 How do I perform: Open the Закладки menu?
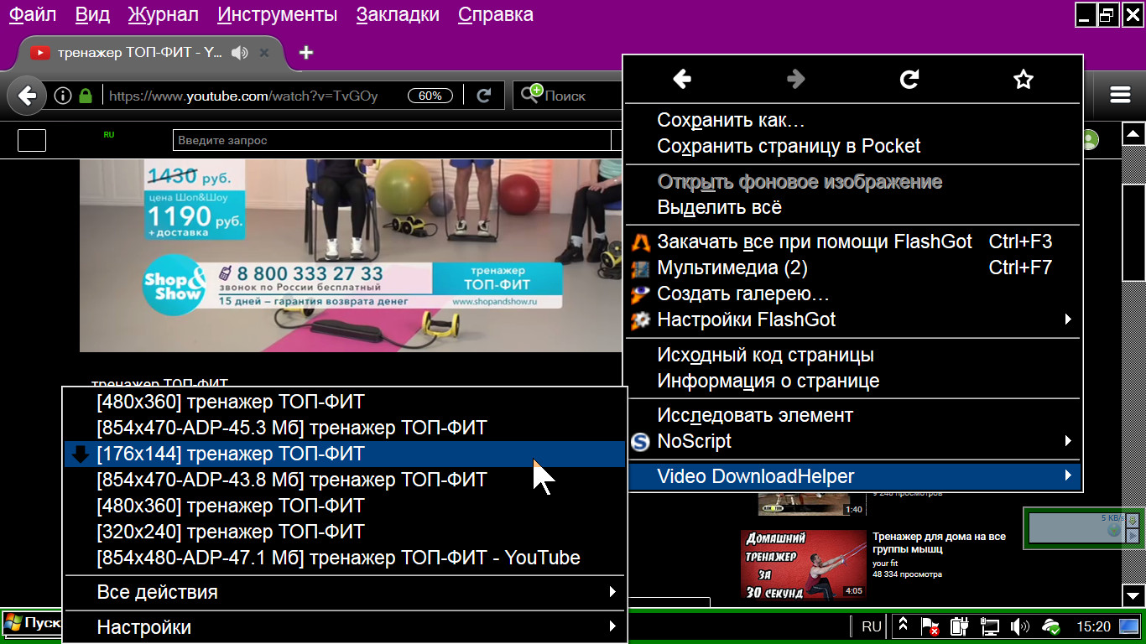[x=398, y=14]
